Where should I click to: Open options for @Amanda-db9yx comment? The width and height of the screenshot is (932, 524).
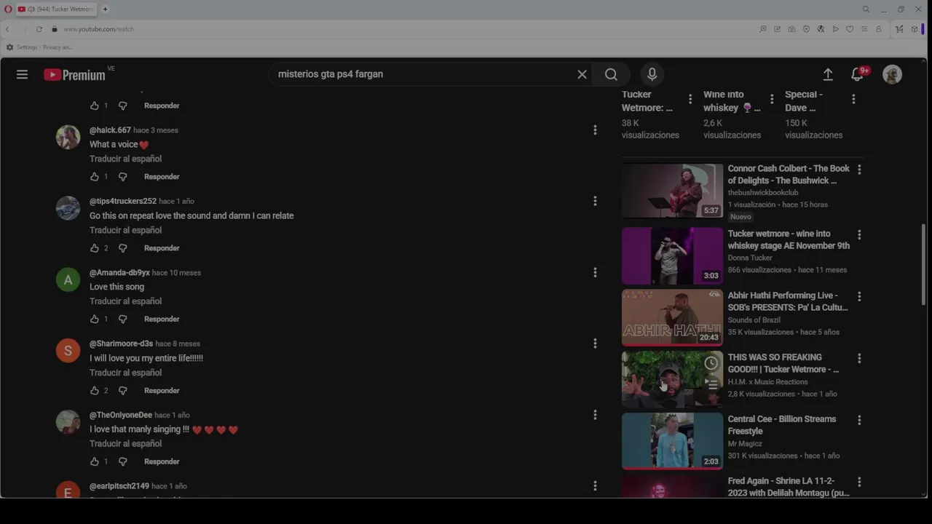pyautogui.click(x=595, y=272)
